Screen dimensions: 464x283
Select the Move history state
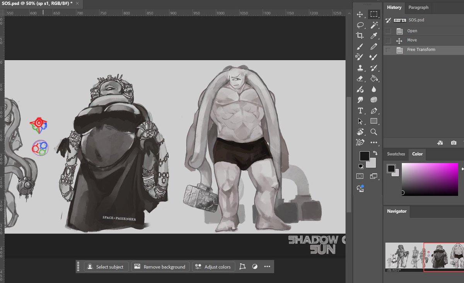coord(424,40)
